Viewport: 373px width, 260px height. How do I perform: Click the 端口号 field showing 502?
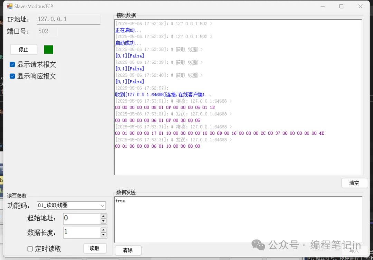(48, 31)
